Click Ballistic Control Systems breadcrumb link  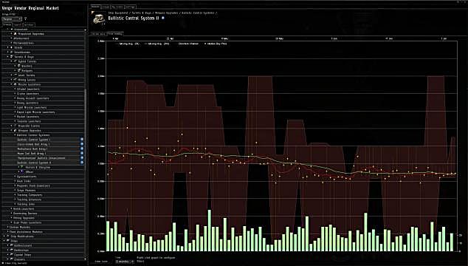click(x=198, y=13)
